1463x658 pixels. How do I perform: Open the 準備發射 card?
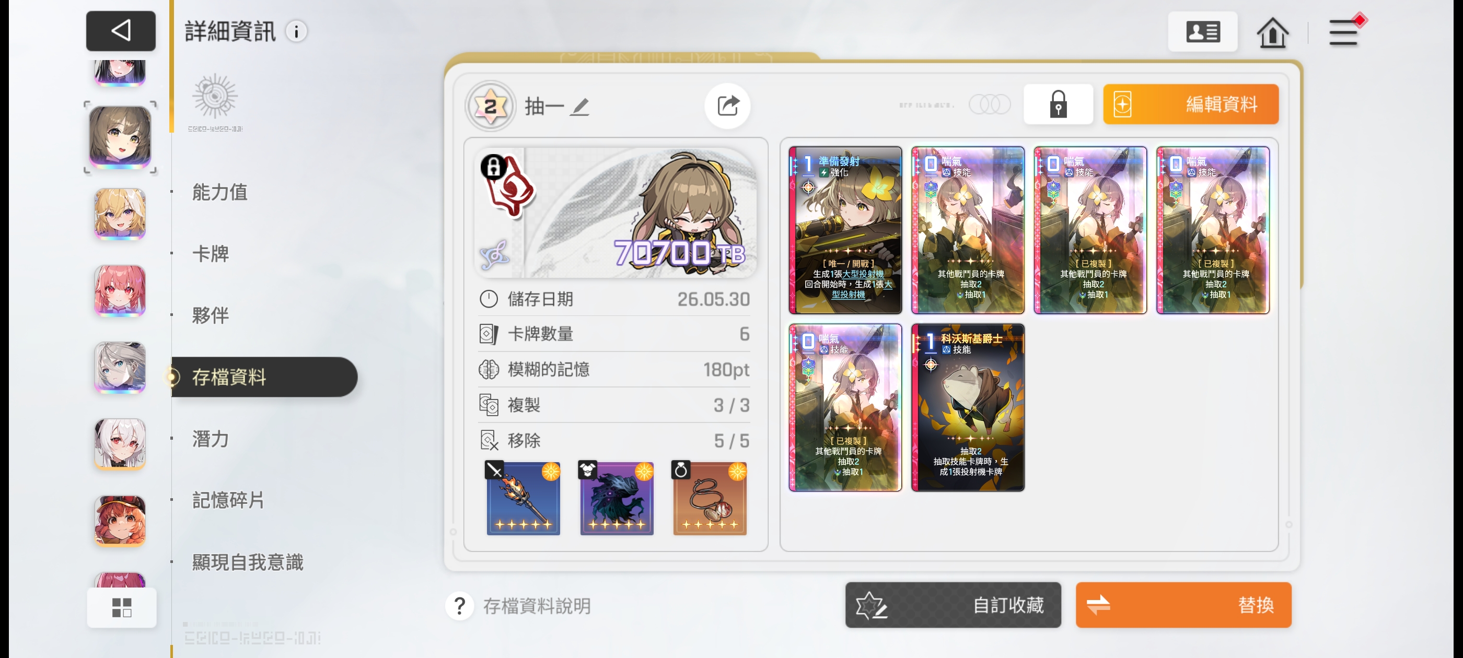(845, 230)
